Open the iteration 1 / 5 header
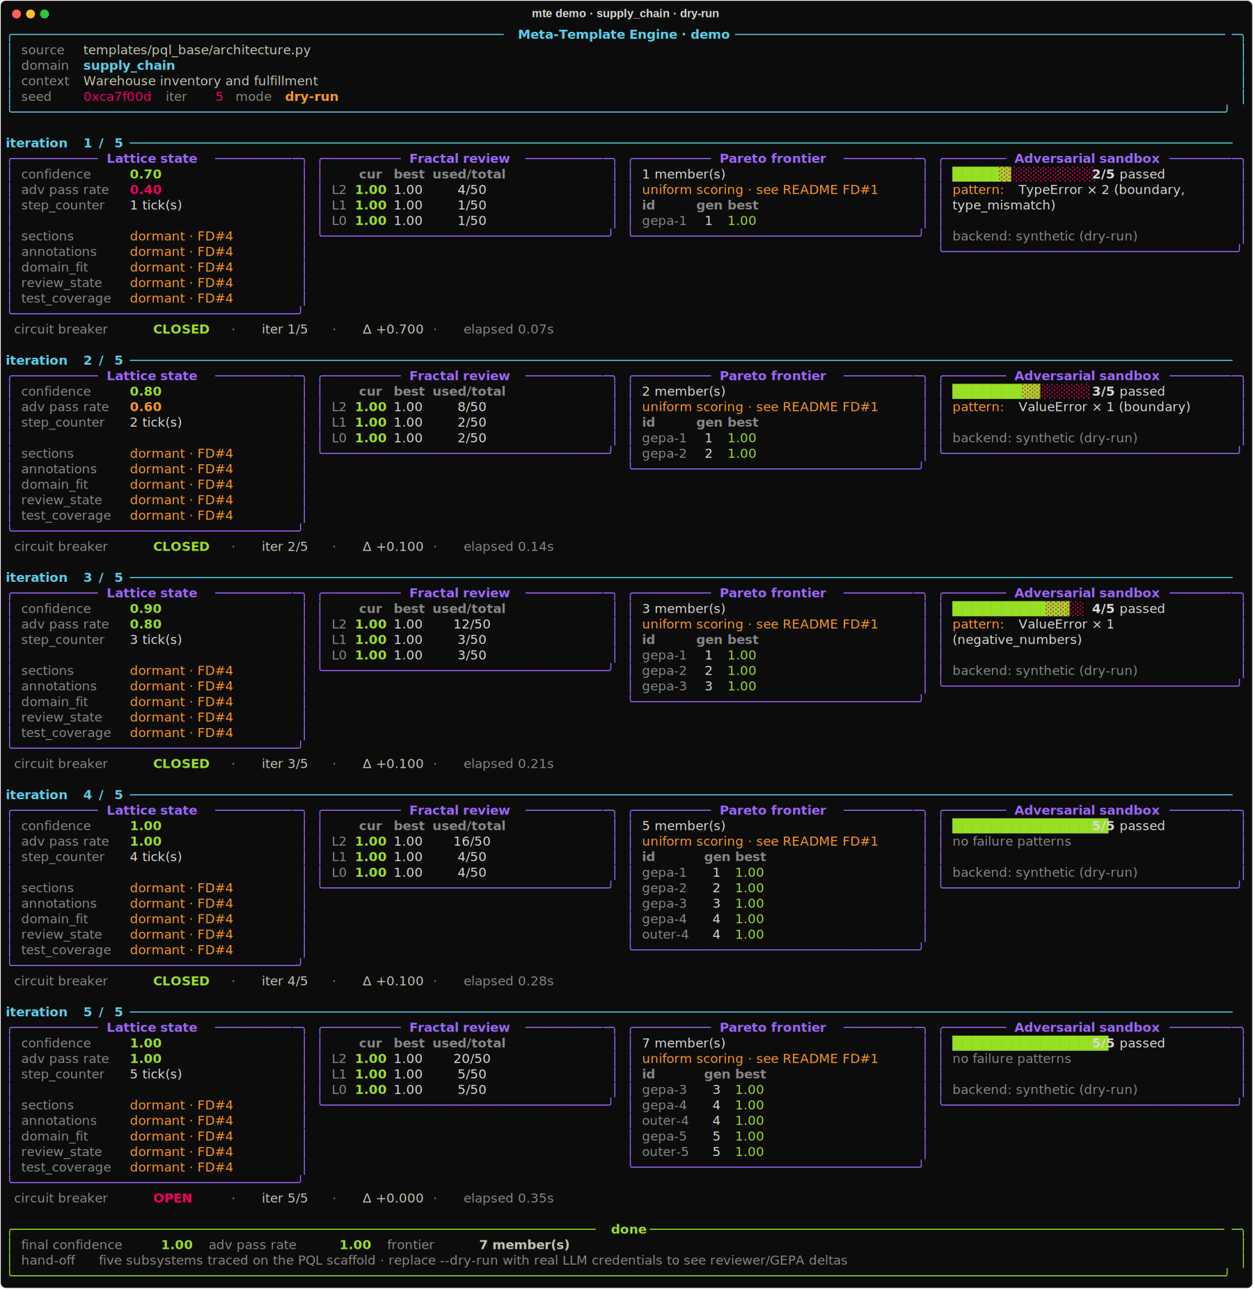 (x=63, y=143)
